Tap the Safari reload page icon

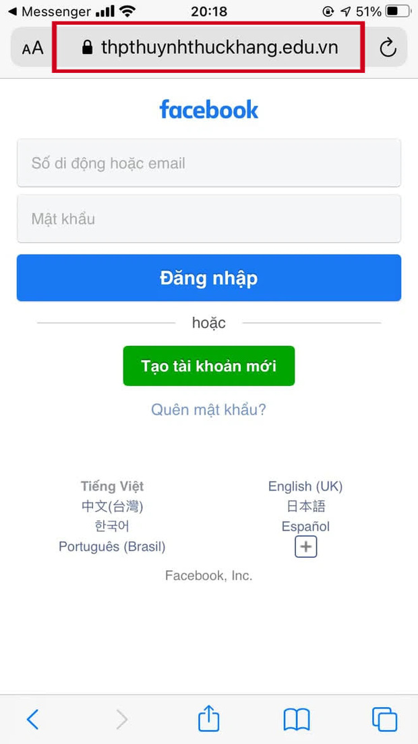[387, 47]
